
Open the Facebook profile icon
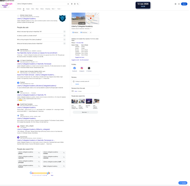coord(74,68)
